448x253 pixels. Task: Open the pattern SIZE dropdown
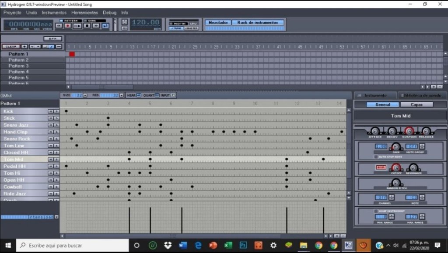point(85,95)
